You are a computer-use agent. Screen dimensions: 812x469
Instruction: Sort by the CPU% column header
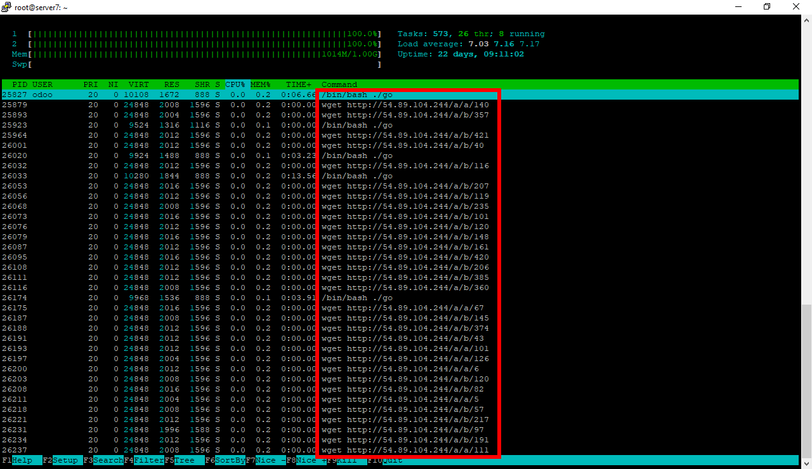(235, 84)
